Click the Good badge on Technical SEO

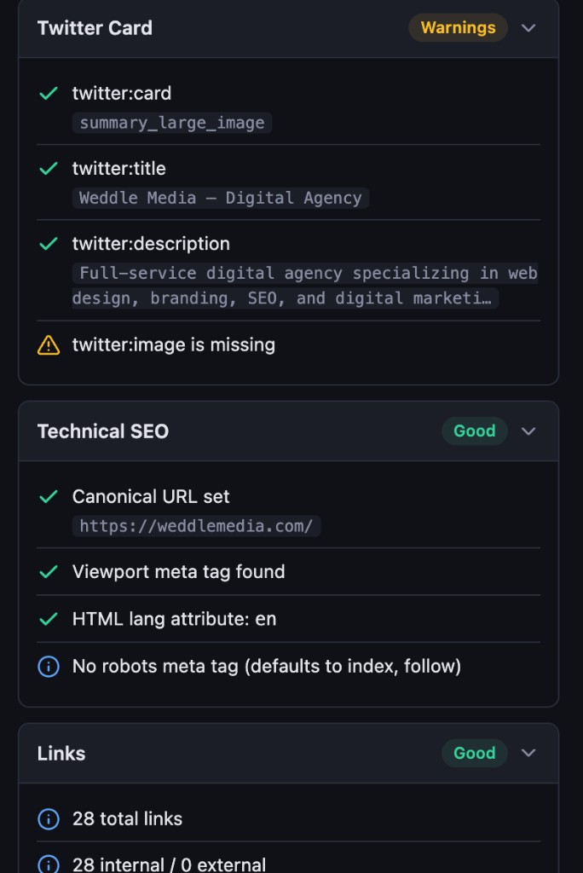click(475, 431)
